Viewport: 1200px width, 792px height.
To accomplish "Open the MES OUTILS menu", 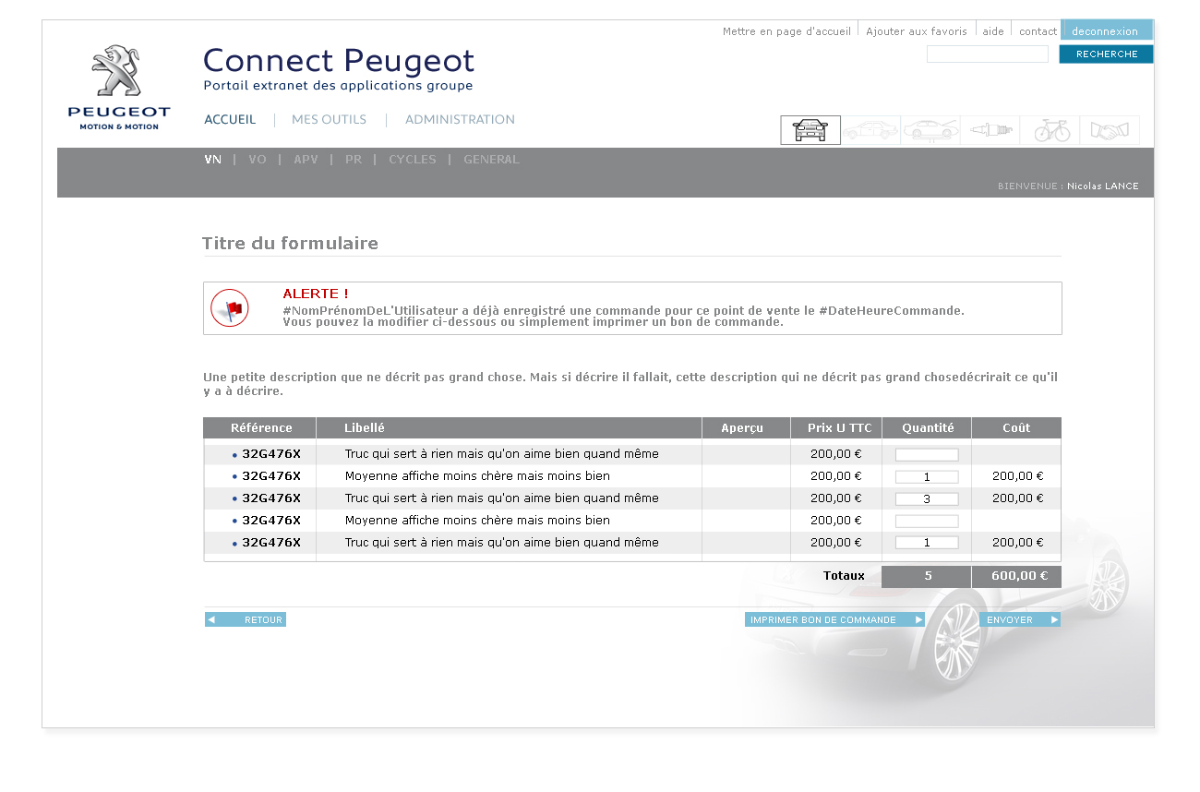I will click(x=329, y=120).
